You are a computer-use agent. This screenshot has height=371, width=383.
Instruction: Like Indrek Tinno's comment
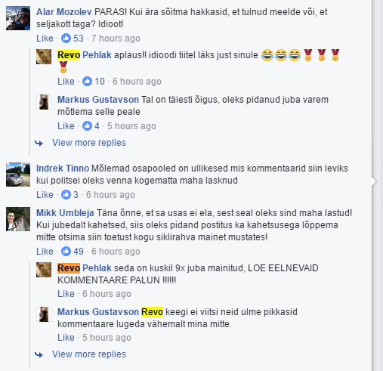[45, 195]
